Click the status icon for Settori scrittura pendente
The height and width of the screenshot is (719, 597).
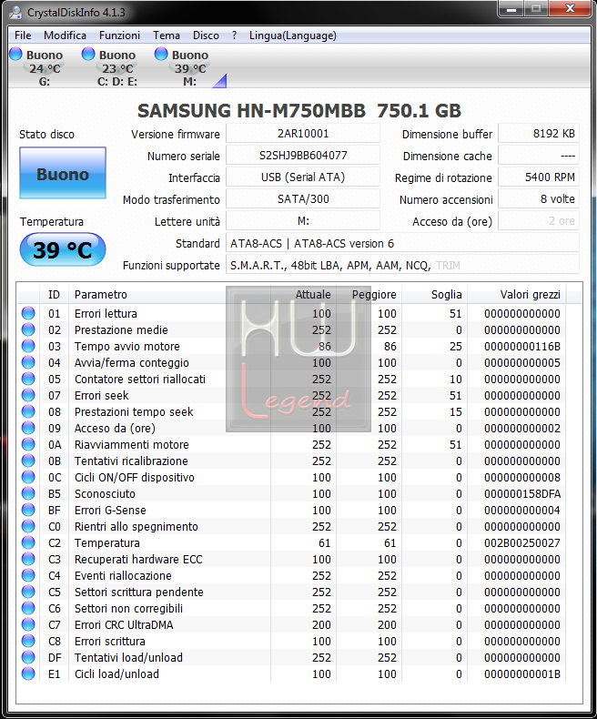pyautogui.click(x=28, y=592)
